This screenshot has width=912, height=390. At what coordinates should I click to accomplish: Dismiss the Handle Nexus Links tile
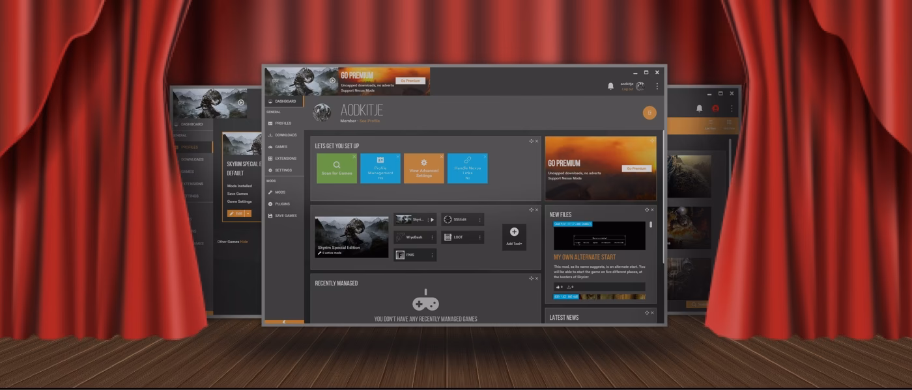[485, 157]
